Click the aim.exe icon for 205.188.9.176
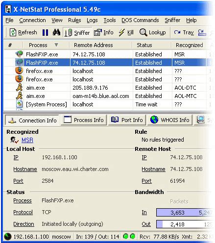This screenshot has height=243, width=215. (19, 87)
